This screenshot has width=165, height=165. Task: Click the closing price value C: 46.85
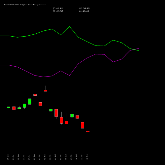point(58,9)
